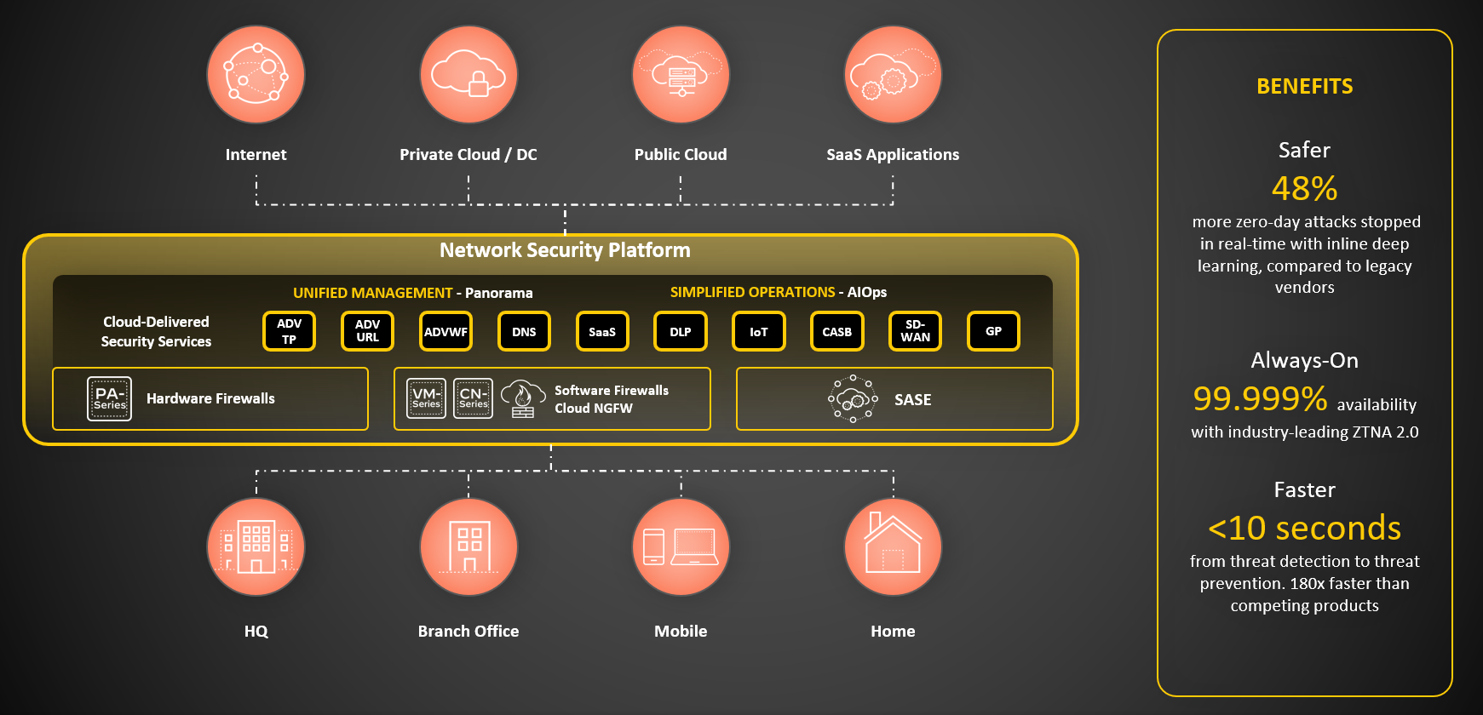Image resolution: width=1483 pixels, height=715 pixels.
Task: Select the VM-Series icon
Action: pos(426,398)
